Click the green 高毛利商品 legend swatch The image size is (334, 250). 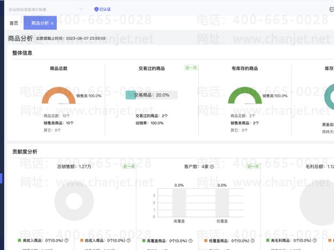coord(267,240)
